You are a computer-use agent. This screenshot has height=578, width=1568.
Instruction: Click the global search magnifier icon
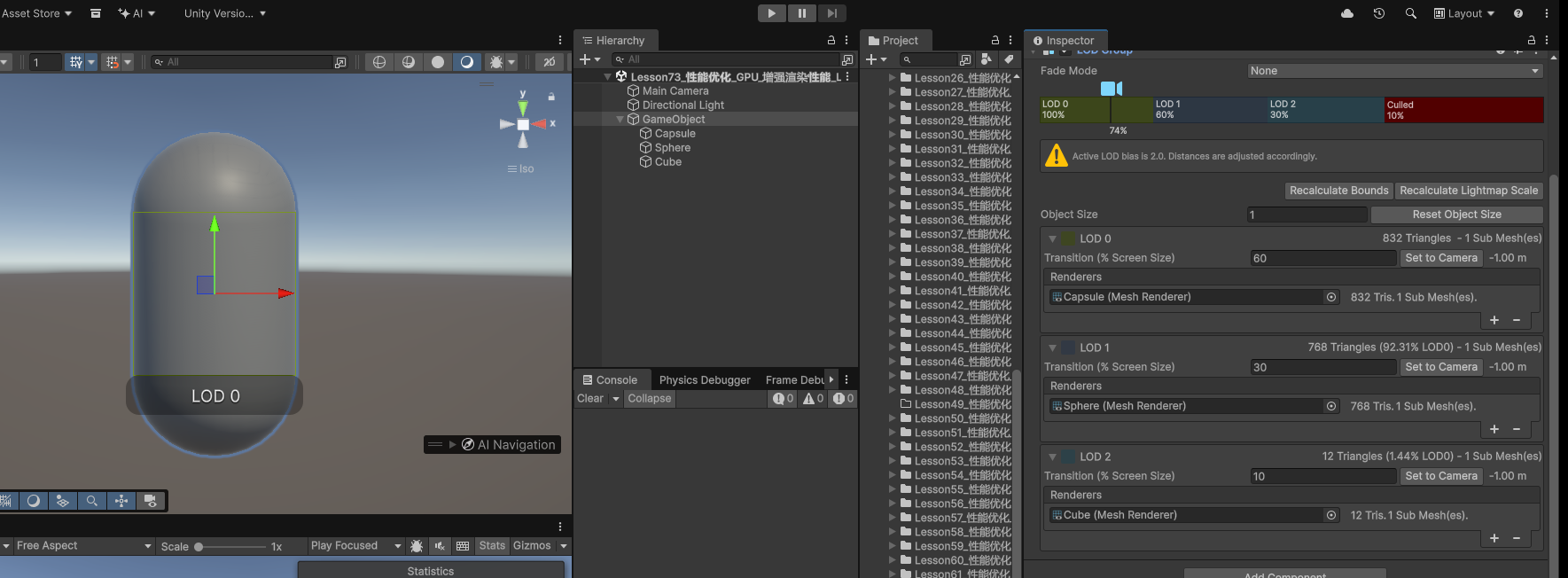[x=1411, y=13]
